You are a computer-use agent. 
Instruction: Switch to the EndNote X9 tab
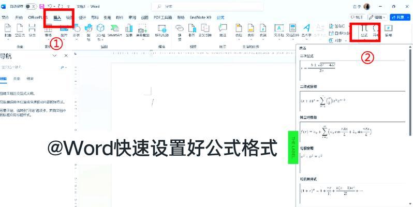(200, 18)
